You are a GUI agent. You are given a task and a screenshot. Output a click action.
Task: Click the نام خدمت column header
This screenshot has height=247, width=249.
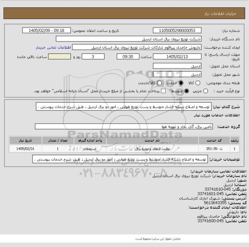(152, 140)
